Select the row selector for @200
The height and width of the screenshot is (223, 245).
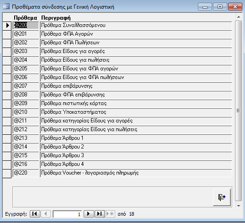pyautogui.click(x=7, y=26)
